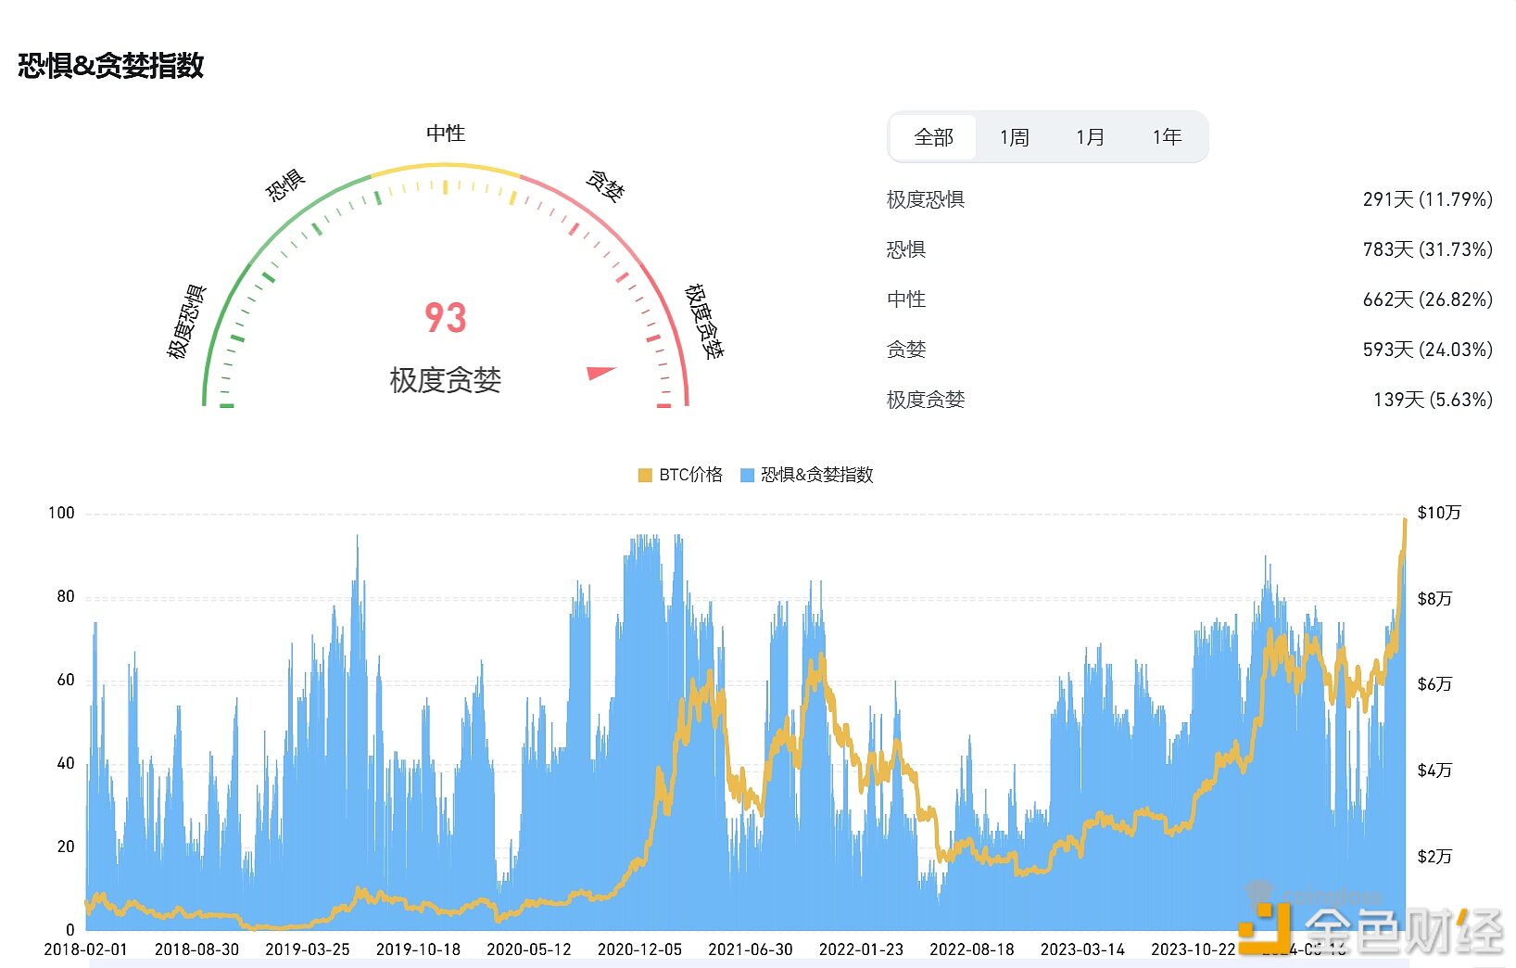Click x-axis date 2018-08-30

pos(196,949)
